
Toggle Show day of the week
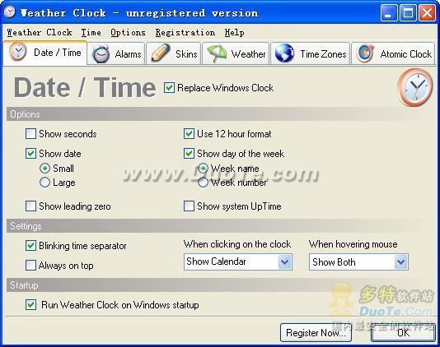189,154
